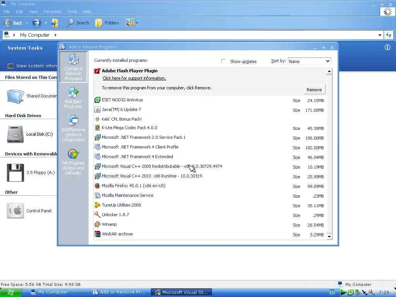Viewport: 396px width, 297px height.
Task: Expand the address bar dropdown arrow
Action: click(x=380, y=35)
